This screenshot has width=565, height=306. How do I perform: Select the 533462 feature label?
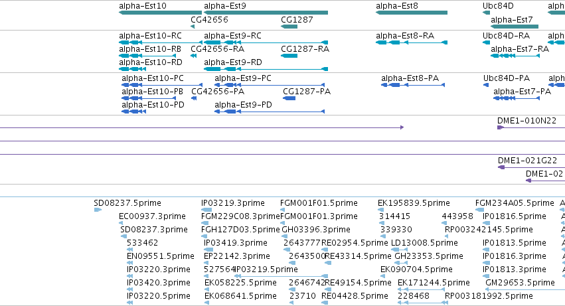[x=142, y=244]
